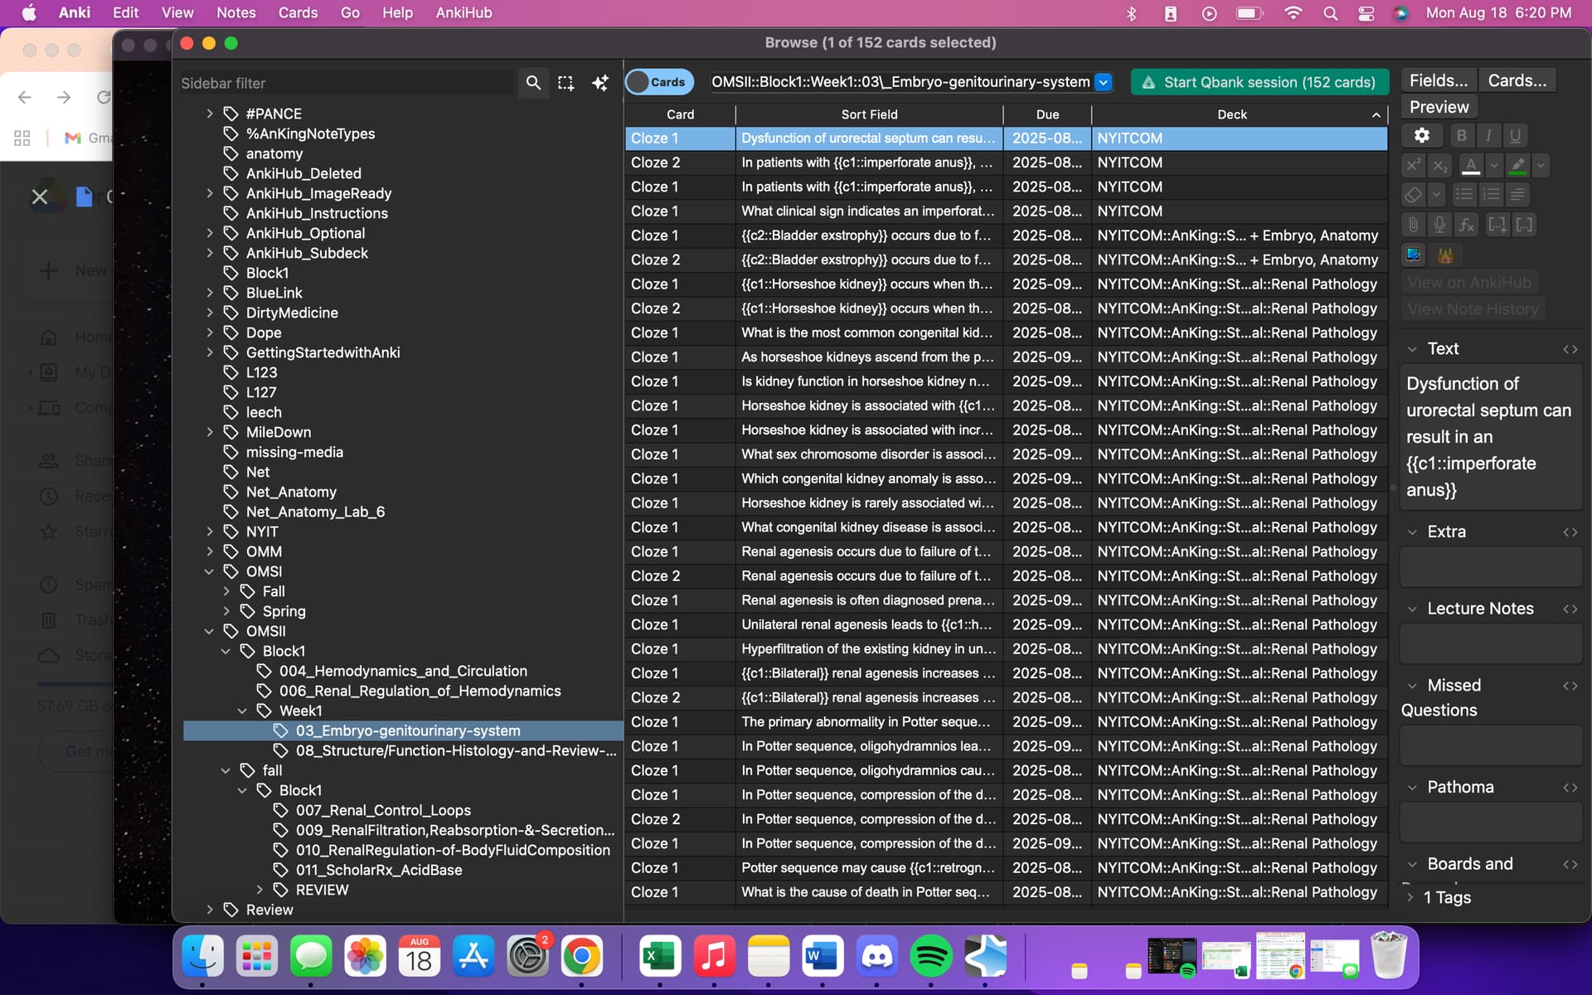Click the green highlight color swatch
Viewport: 1592px width, 995px height.
tap(1517, 165)
